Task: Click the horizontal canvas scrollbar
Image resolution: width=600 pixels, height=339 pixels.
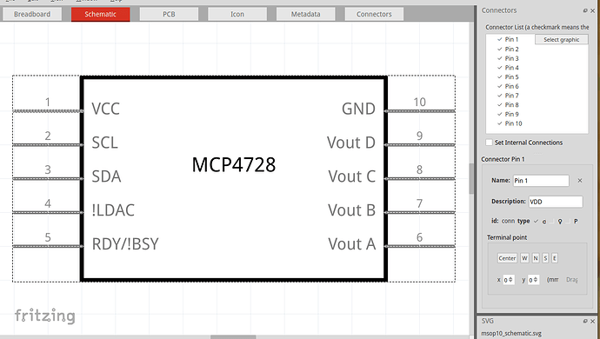Action: tap(233, 337)
